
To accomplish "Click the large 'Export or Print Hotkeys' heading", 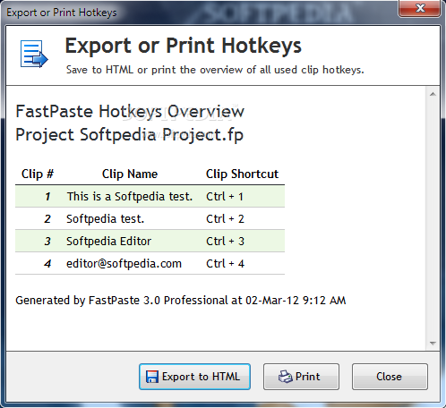I will click(x=184, y=46).
